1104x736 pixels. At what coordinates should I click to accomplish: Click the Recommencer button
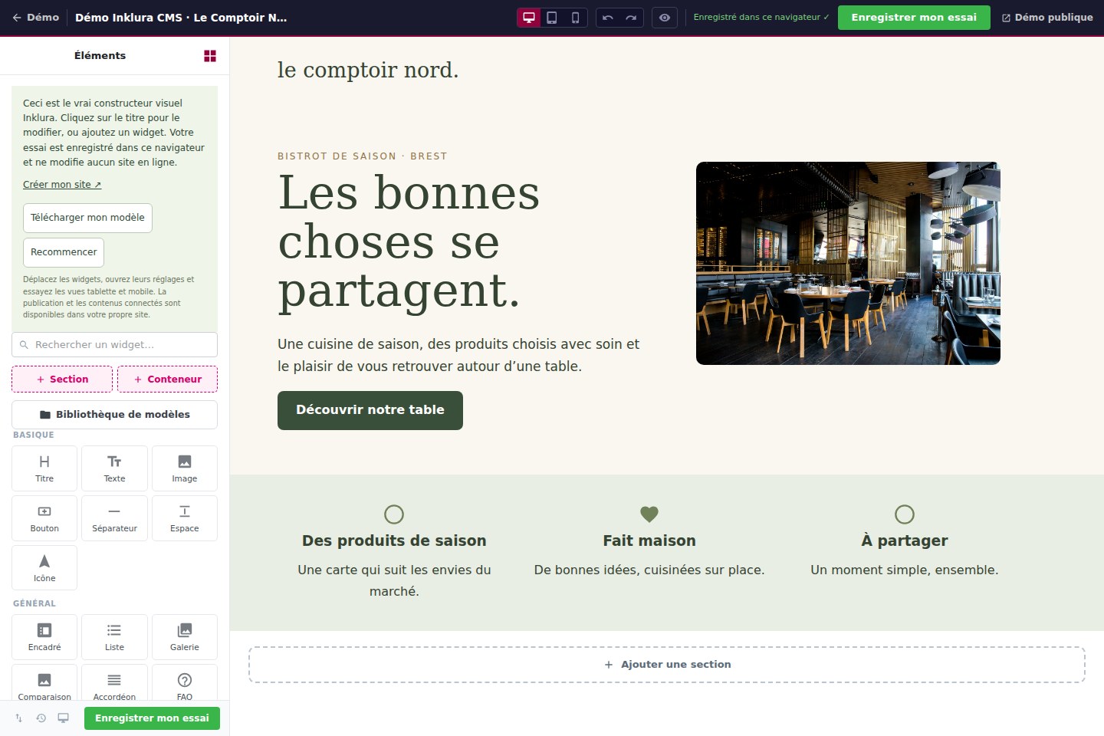[x=64, y=252]
